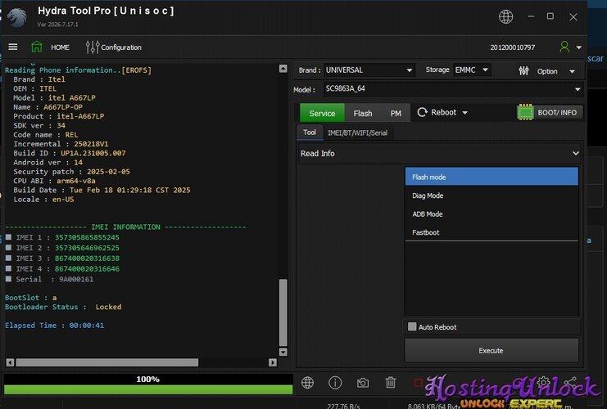Image resolution: width=607 pixels, height=409 pixels.
Task: Open the info icon in bottom toolbar
Action: click(335, 383)
